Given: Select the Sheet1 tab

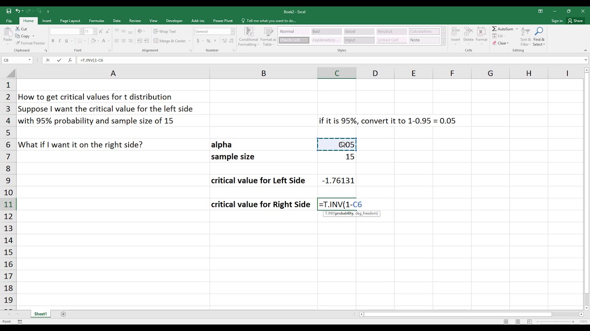Looking at the screenshot, I should (x=41, y=314).
